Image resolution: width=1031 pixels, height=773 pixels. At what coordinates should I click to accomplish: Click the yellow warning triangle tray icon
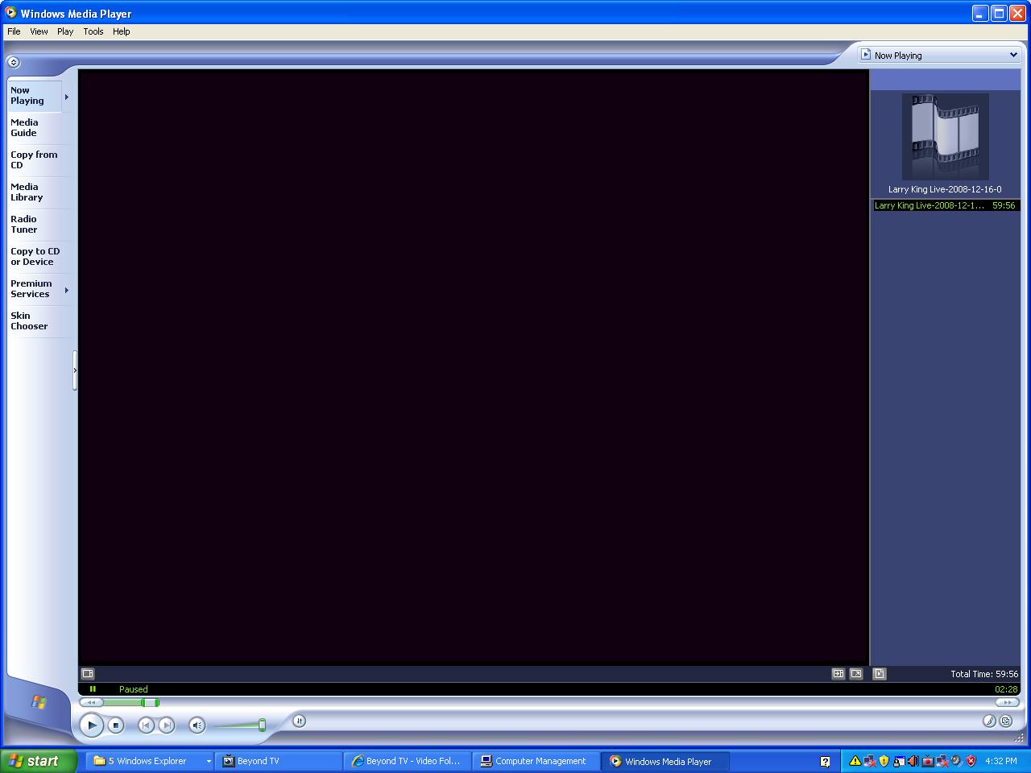[x=855, y=761]
